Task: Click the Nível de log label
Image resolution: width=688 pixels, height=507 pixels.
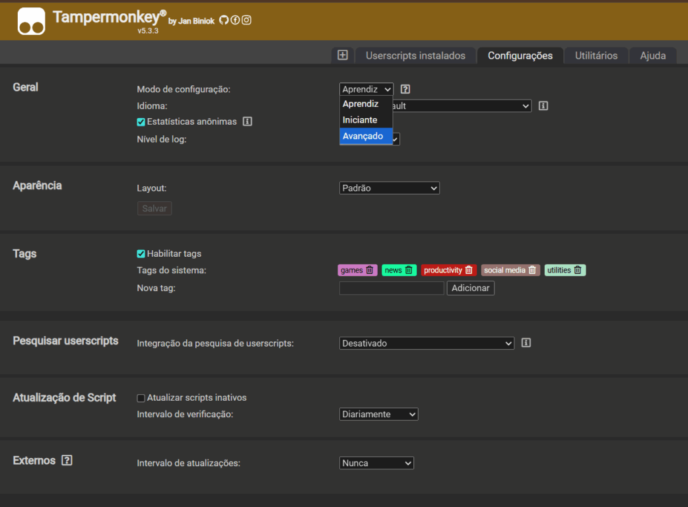Action: pyautogui.click(x=162, y=139)
